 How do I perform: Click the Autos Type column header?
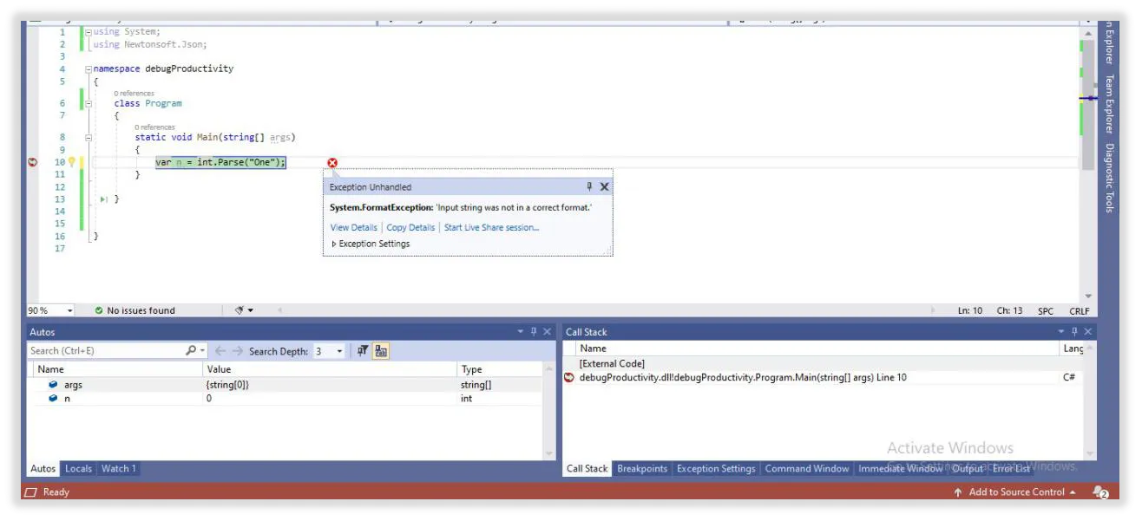pos(499,369)
